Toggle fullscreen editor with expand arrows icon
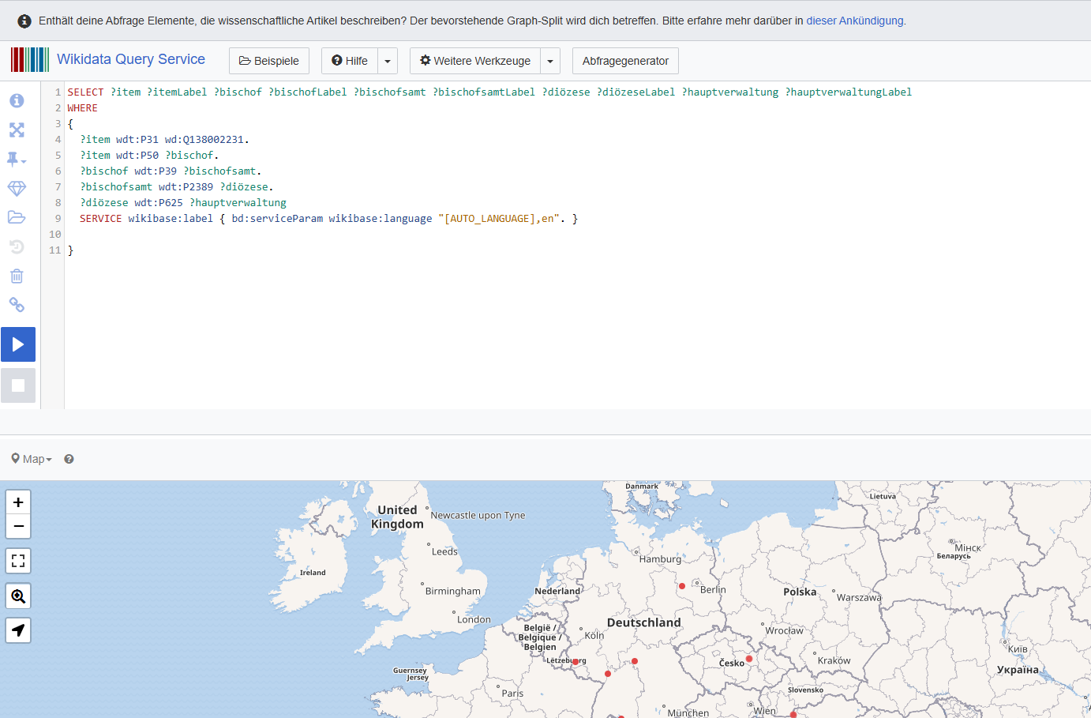Screen dimensions: 1091x718 point(17,130)
